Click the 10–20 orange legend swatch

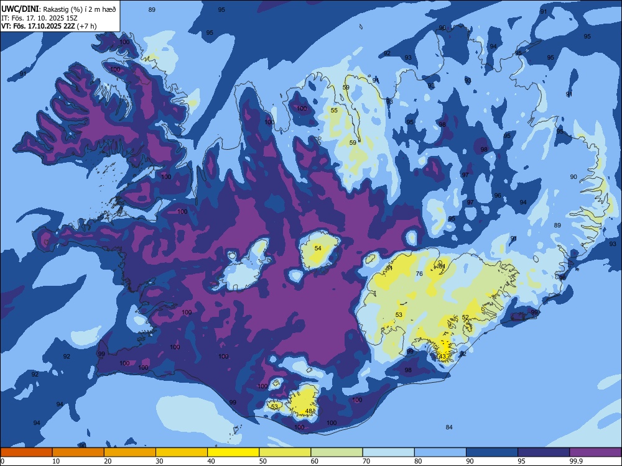point(78,452)
